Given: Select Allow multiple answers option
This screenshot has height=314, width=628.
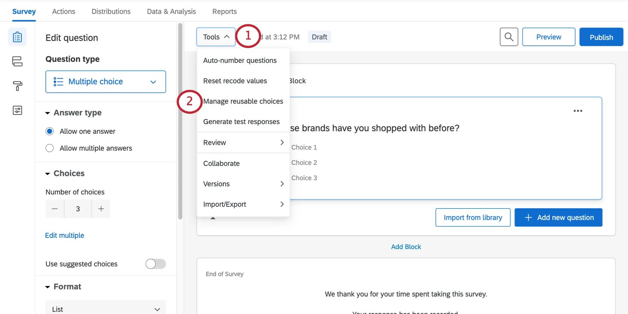Looking at the screenshot, I should pyautogui.click(x=50, y=148).
